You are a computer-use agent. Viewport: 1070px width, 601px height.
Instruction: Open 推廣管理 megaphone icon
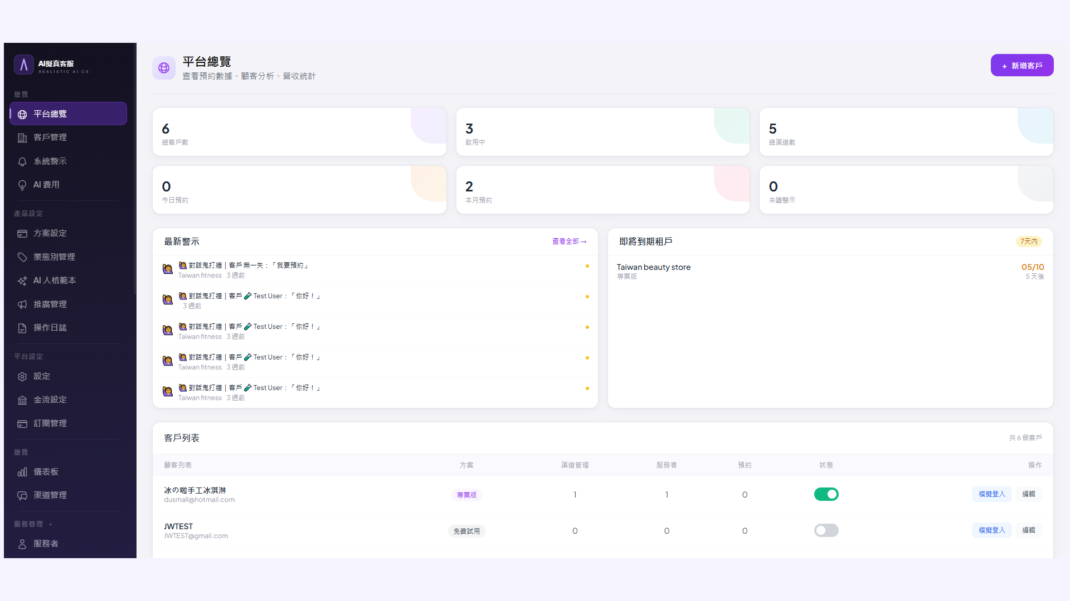point(22,304)
